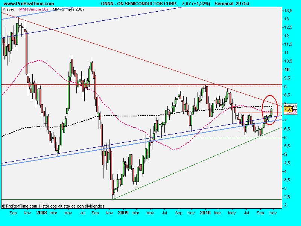Click the 10,5 price axis label

288,61
